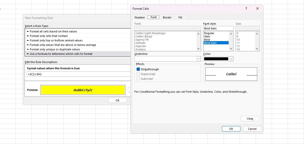Viewport: 304px width, 144px height.
Task: Select the Font tab
Action: coord(153,17)
